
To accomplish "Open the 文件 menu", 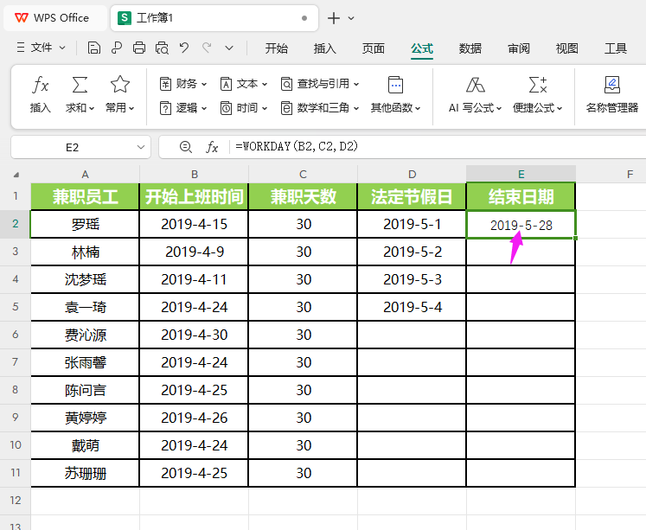I will [42, 48].
